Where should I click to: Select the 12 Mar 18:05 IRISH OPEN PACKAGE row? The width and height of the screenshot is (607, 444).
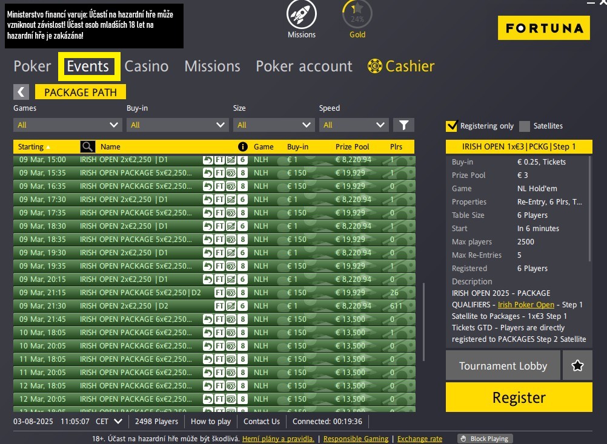point(214,386)
